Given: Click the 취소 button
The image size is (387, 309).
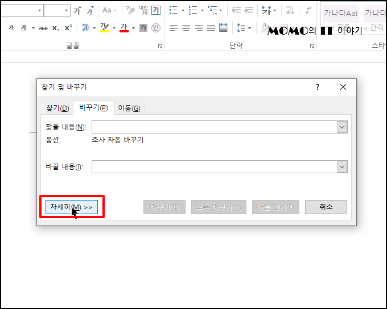Looking at the screenshot, I should coord(326,207).
